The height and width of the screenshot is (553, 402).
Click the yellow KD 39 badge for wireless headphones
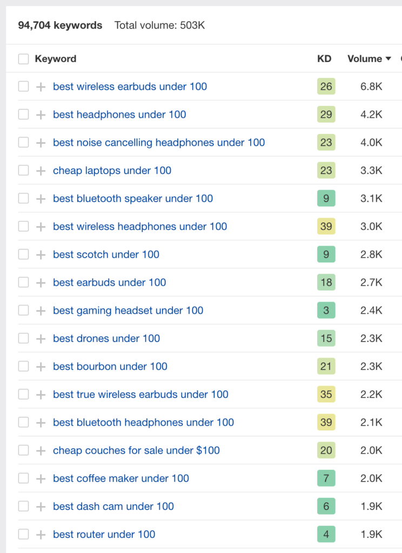pyautogui.click(x=326, y=226)
